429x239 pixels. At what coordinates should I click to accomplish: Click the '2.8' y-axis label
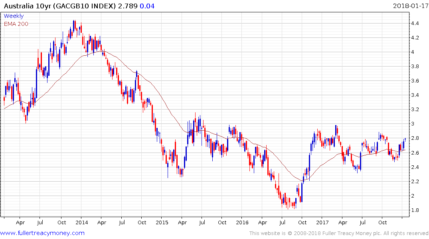415,138
